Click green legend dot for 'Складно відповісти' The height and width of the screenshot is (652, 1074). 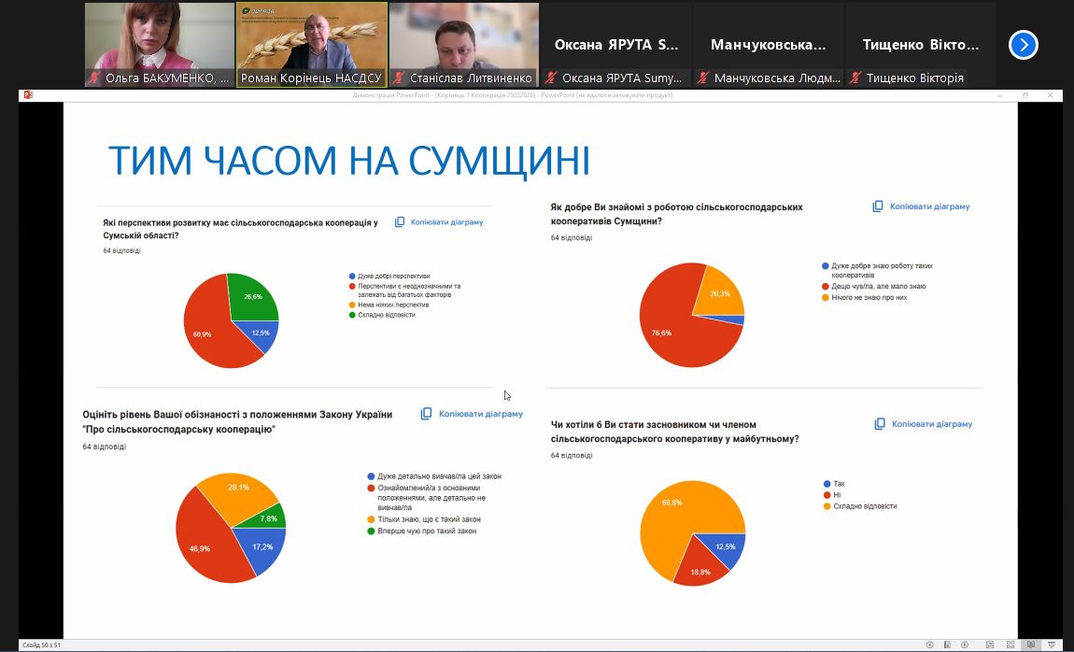[x=352, y=315]
